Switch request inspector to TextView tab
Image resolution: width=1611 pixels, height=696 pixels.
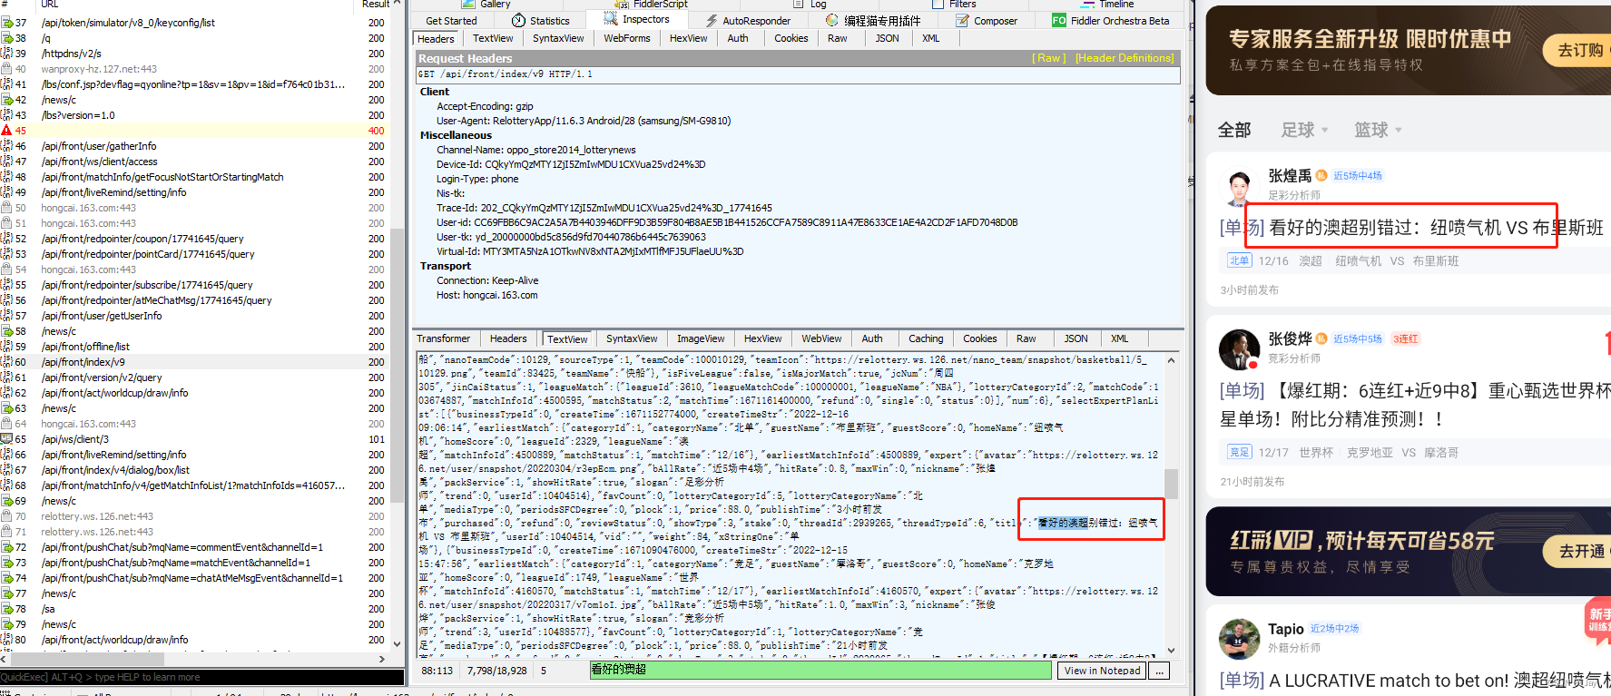493,38
